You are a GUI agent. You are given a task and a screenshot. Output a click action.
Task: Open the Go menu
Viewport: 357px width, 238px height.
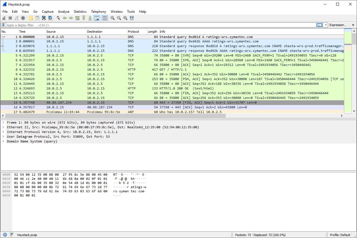pos(35,12)
